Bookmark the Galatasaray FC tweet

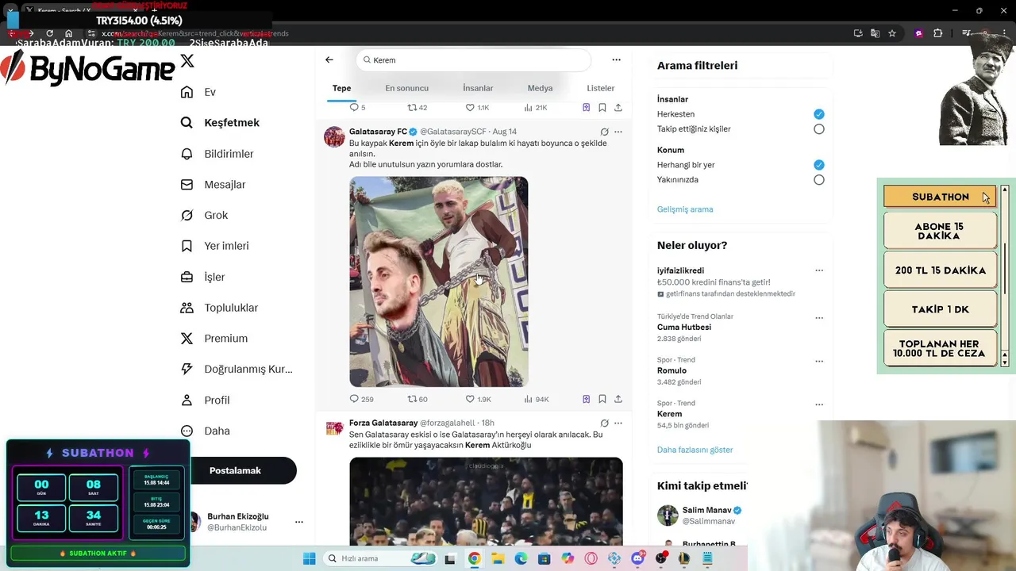click(x=602, y=399)
